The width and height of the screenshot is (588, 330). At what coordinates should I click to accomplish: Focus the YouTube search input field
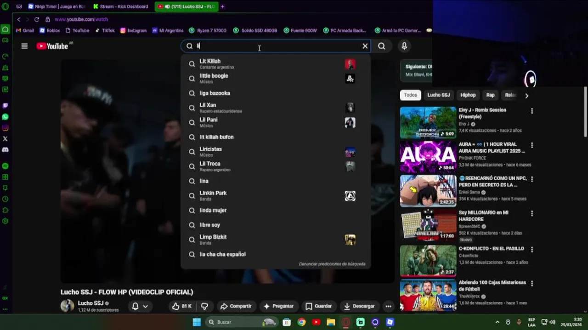pos(276,46)
